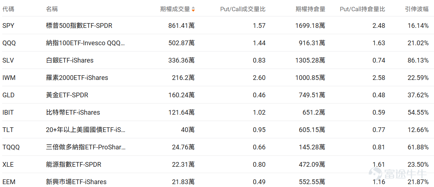Image resolution: width=434 pixels, height=187 pixels.
Task: Select 新興市場ETF-iShares name
Action: pyautogui.click(x=76, y=182)
